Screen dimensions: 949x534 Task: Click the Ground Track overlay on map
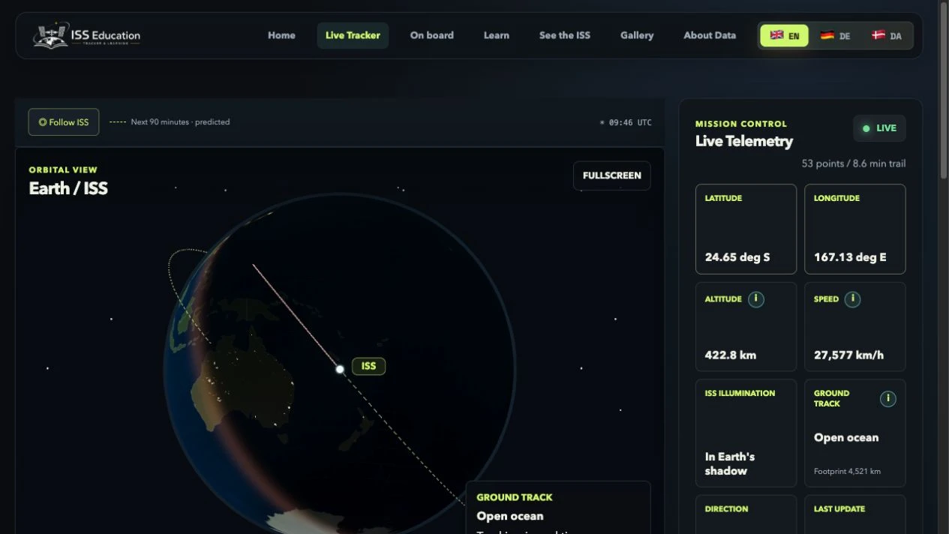[x=558, y=508]
